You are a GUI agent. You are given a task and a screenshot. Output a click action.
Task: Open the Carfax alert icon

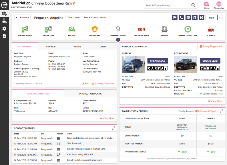pos(211,29)
